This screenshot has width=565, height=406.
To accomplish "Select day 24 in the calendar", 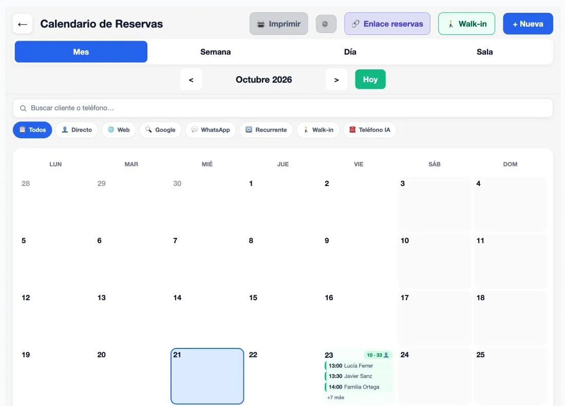I will [x=435, y=376].
